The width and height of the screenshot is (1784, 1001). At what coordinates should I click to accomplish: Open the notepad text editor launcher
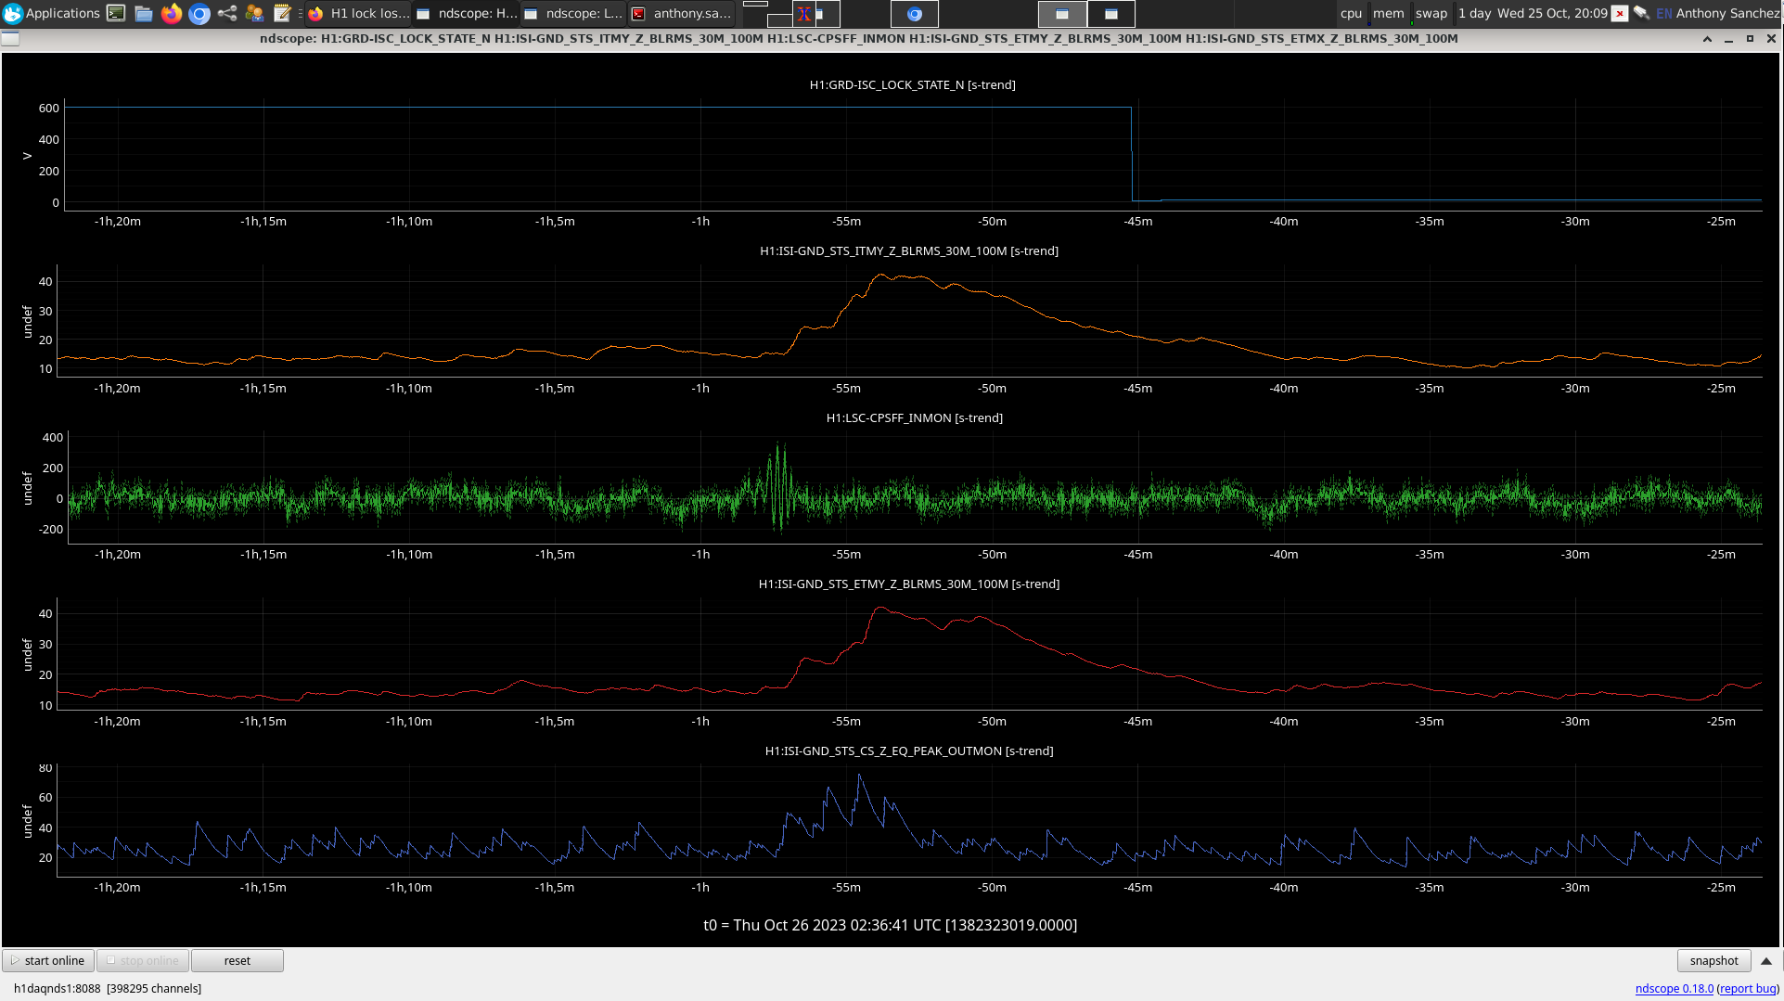[x=282, y=13]
